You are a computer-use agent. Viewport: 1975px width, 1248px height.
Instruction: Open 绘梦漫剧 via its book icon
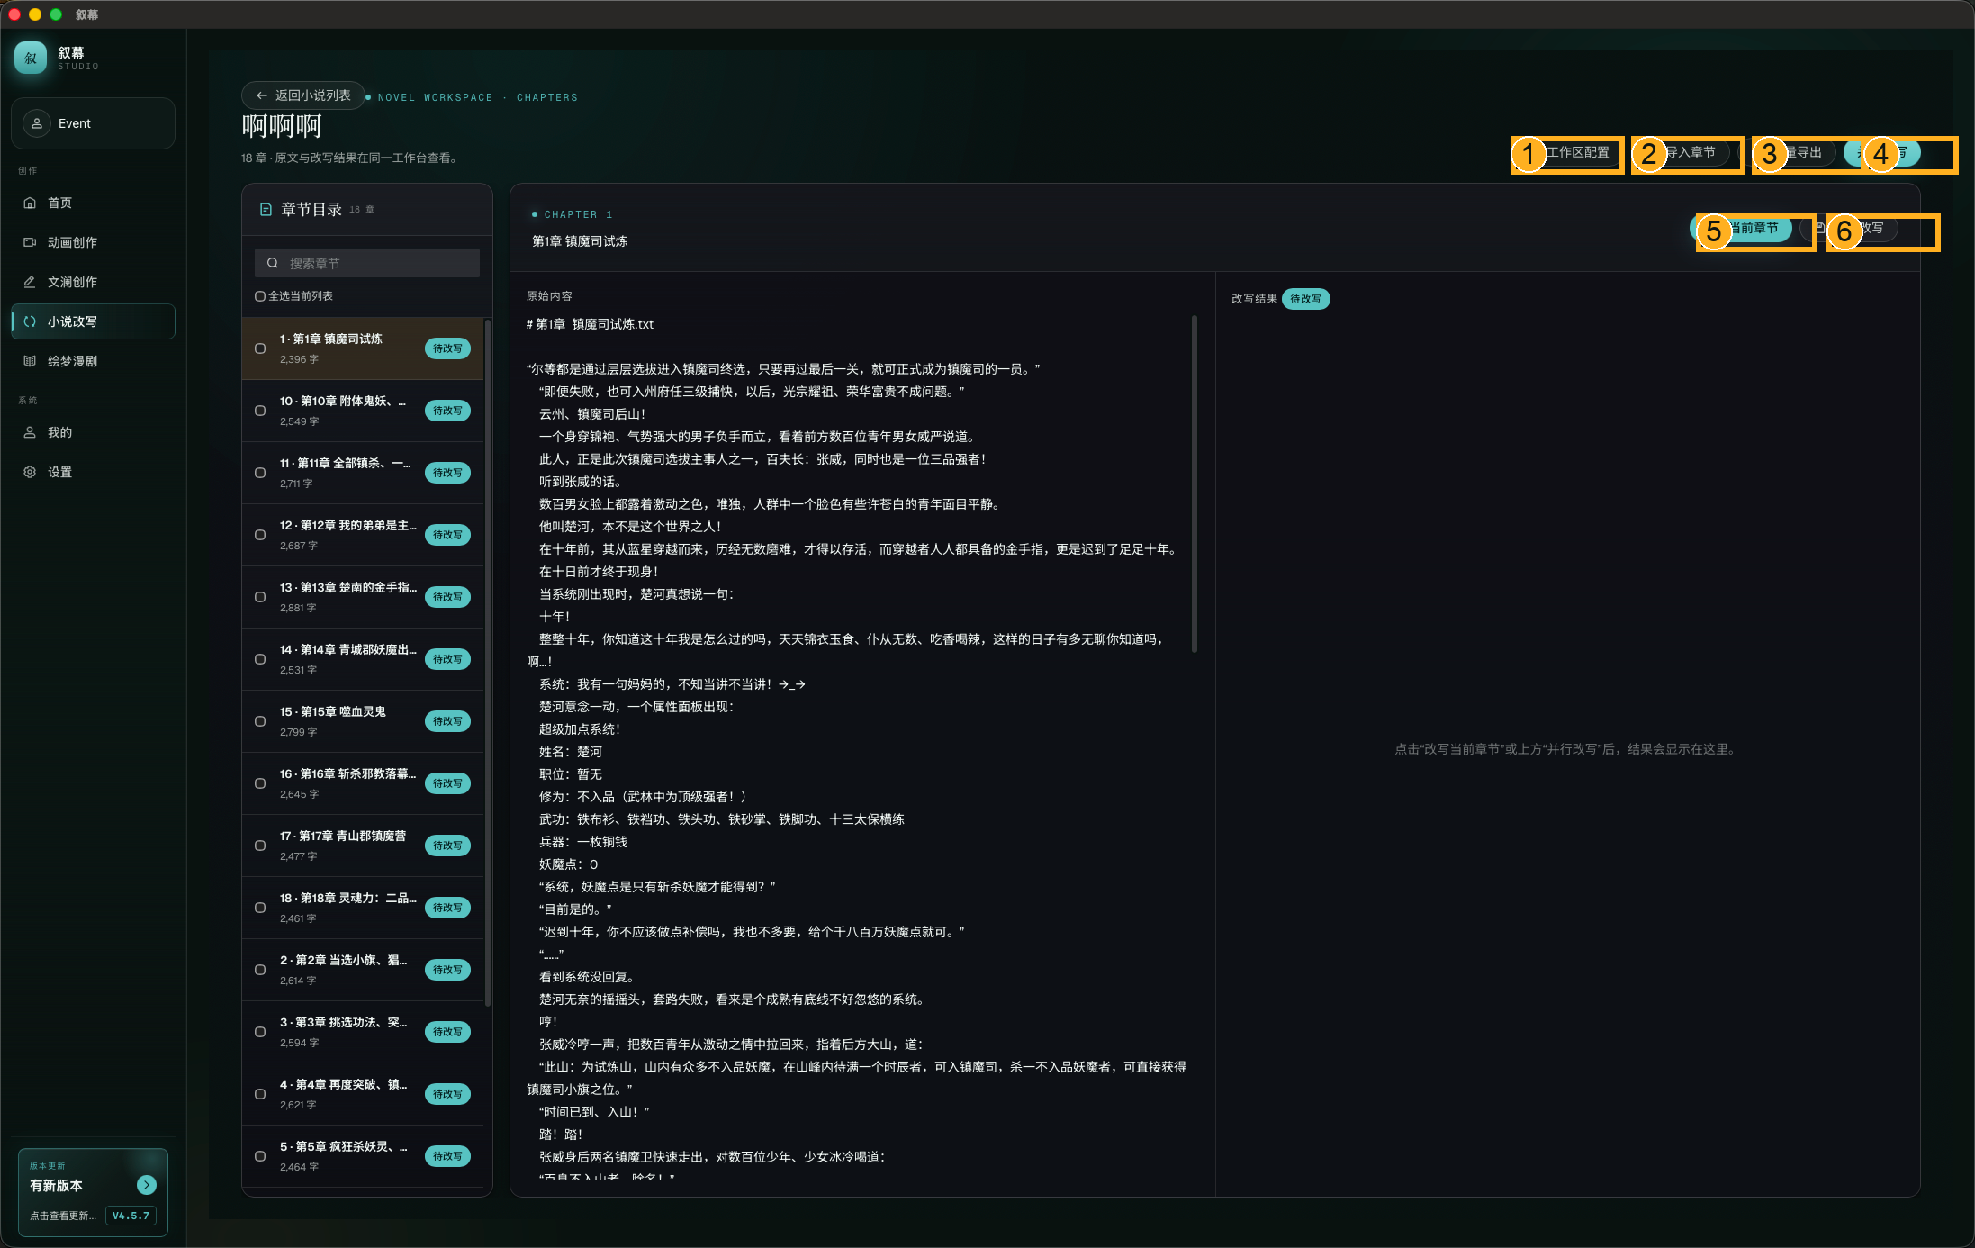[30, 361]
